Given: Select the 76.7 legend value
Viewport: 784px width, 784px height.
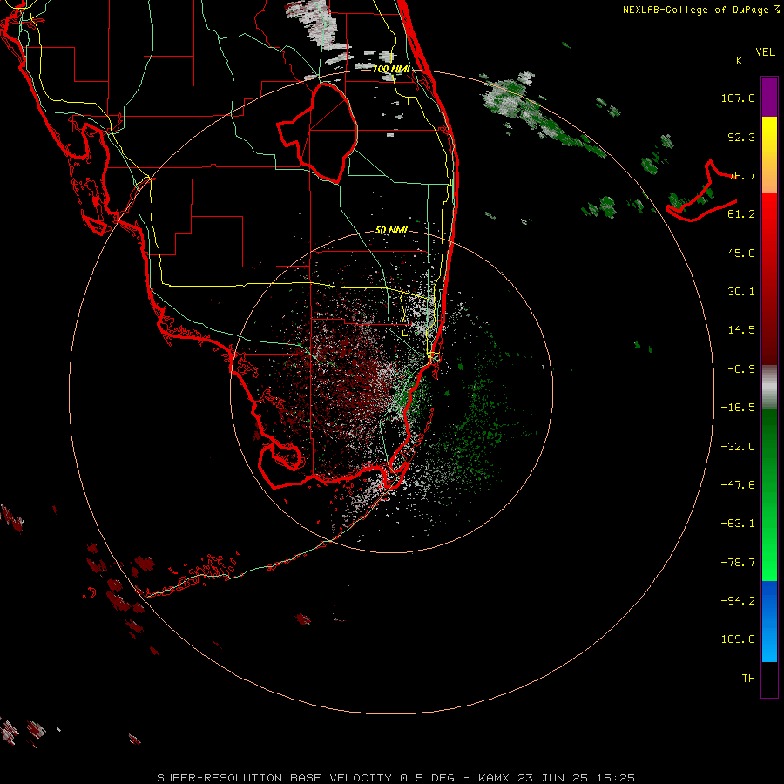Looking at the screenshot, I should point(741,175).
